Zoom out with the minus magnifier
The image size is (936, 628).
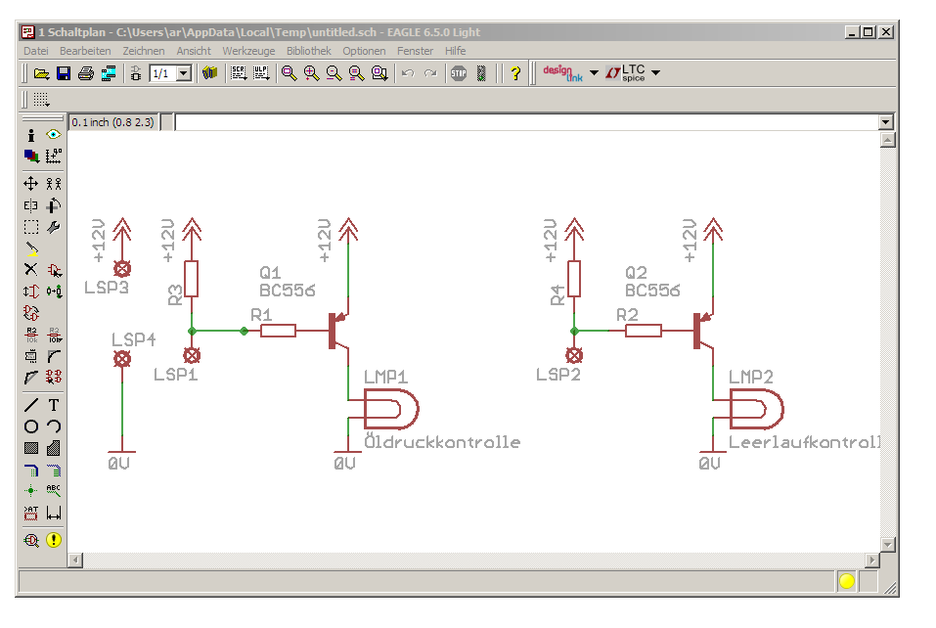pyautogui.click(x=334, y=73)
